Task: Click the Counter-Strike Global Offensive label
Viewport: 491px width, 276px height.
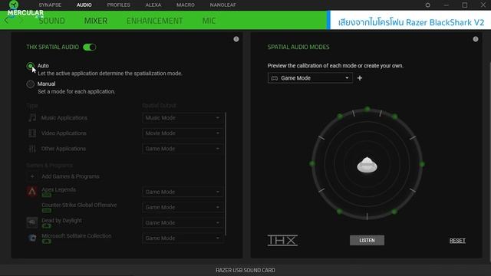Action: 79,205
